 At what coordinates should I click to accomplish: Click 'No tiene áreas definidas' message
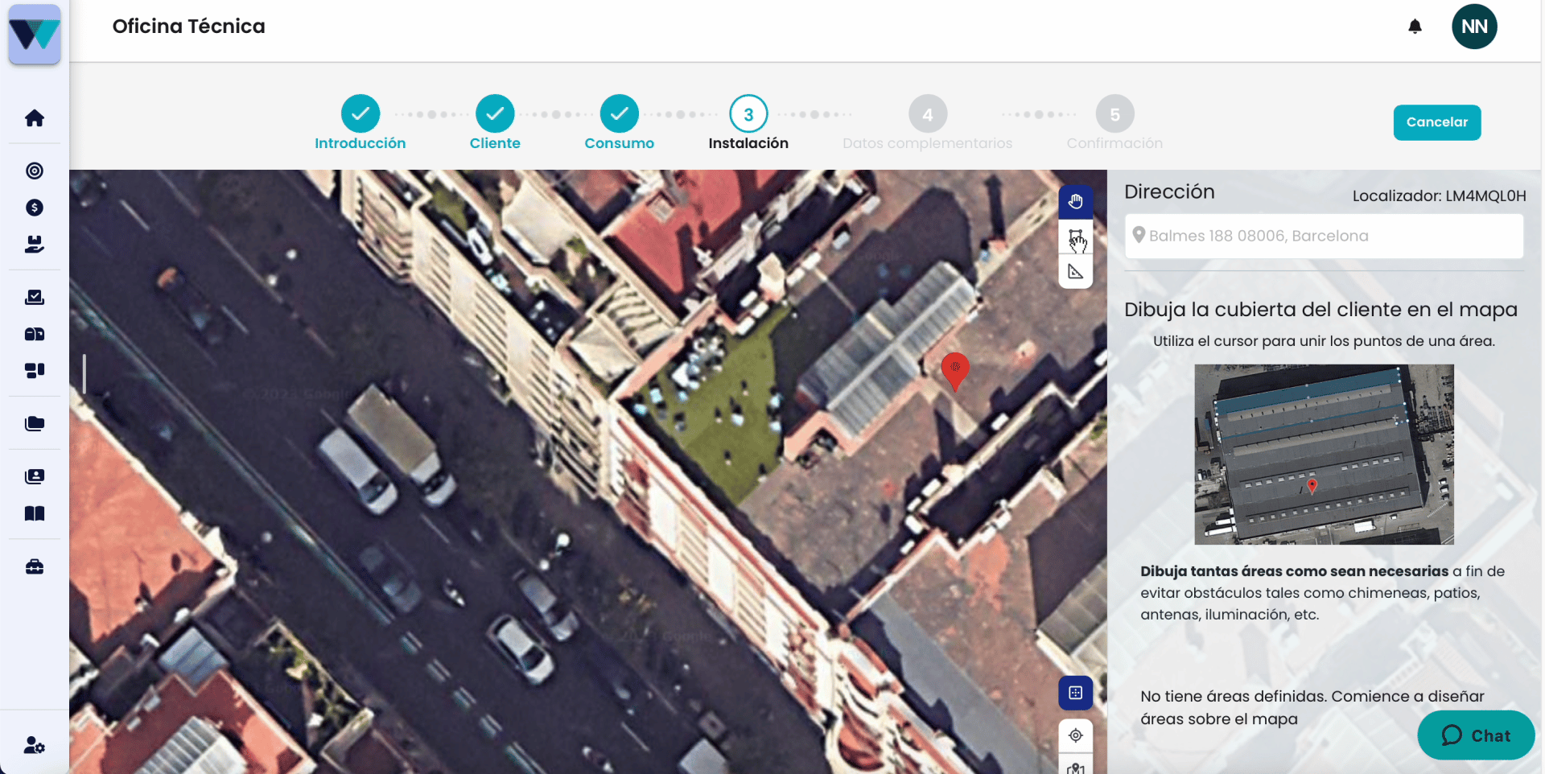point(1312,707)
